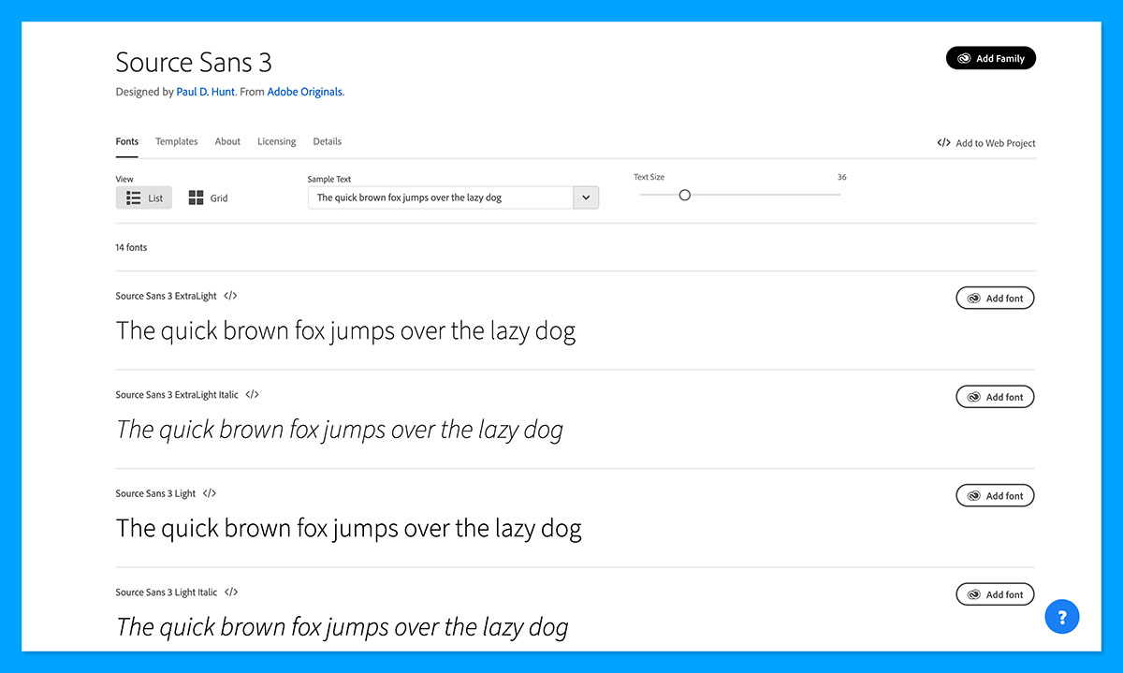
Task: Switch to the Templates tab
Action: click(176, 141)
